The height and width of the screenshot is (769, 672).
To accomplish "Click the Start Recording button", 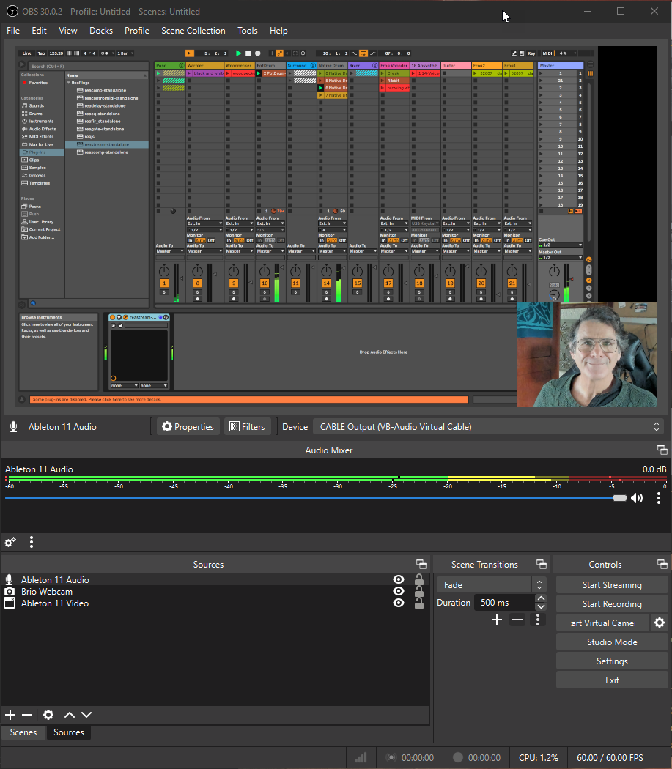I will (612, 604).
